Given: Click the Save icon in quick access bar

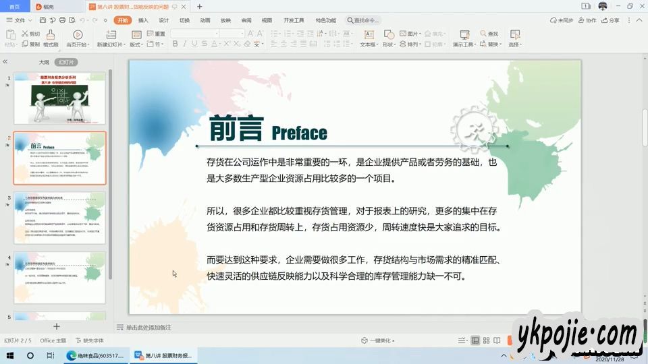Looking at the screenshot, I should pyautogui.click(x=40, y=20).
